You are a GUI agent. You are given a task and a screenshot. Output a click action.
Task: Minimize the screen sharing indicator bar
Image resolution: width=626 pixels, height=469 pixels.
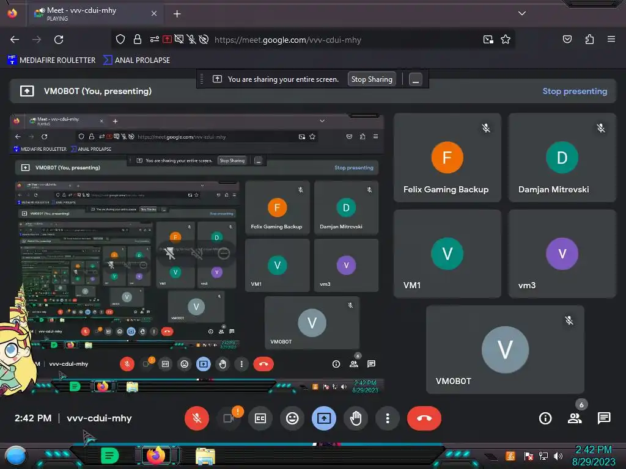[415, 79]
